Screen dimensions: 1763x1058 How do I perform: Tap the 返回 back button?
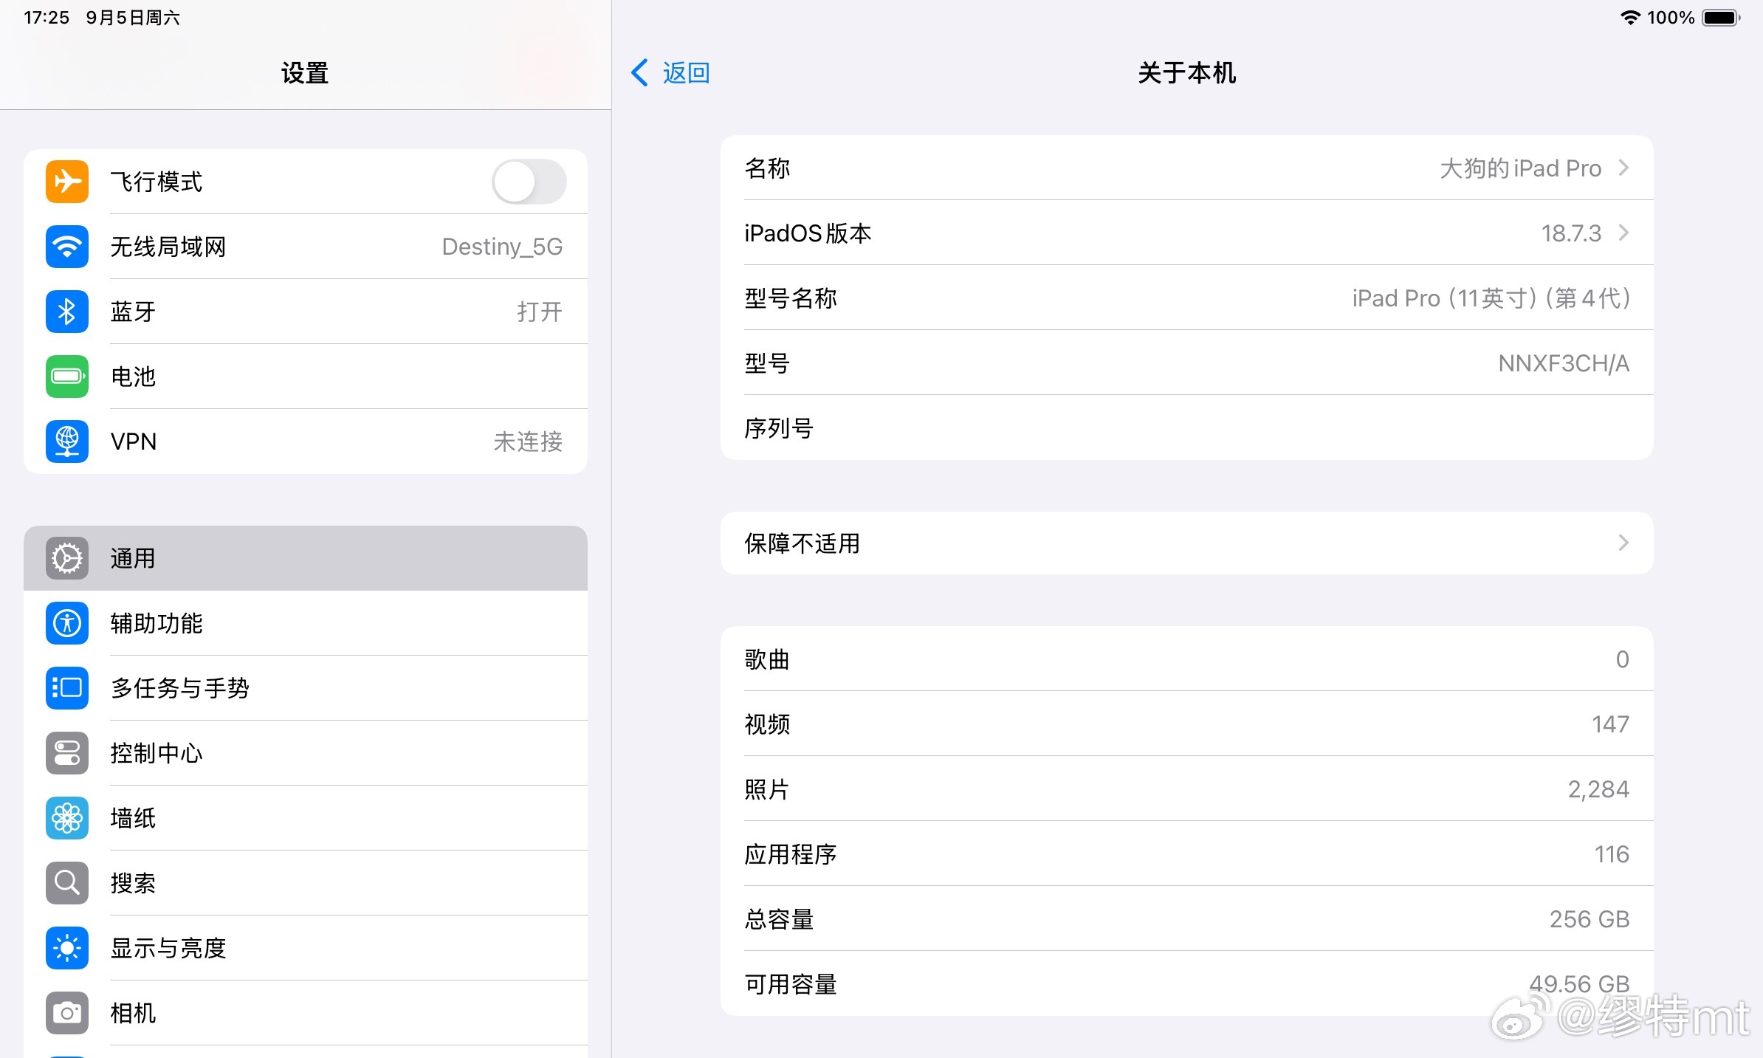coord(670,72)
